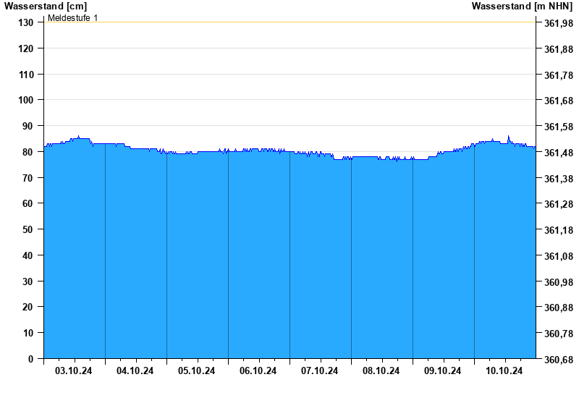The image size is (579, 398).
Task: Click the Meldestufe 1 threshold label
Action: tap(72, 17)
